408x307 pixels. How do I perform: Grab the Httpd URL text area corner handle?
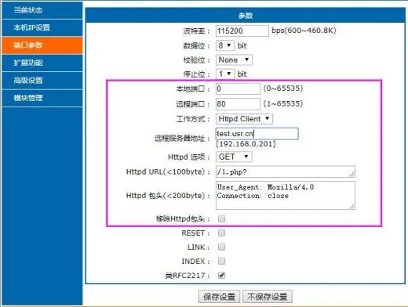352,175
